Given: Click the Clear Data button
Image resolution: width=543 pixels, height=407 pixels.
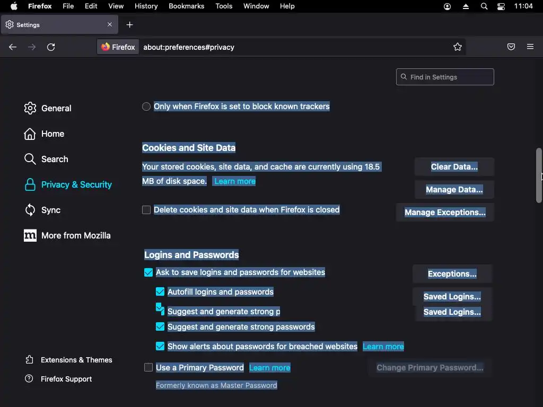Looking at the screenshot, I should click(454, 167).
